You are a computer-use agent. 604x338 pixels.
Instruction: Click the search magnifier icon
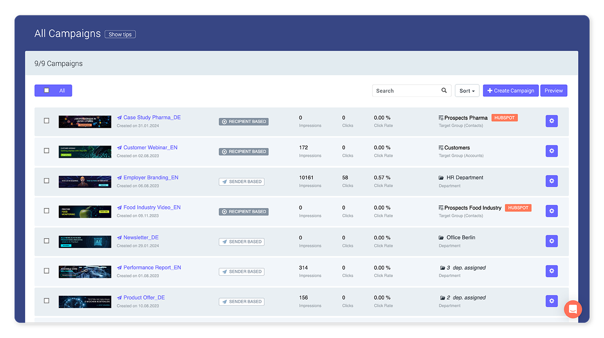click(x=444, y=91)
